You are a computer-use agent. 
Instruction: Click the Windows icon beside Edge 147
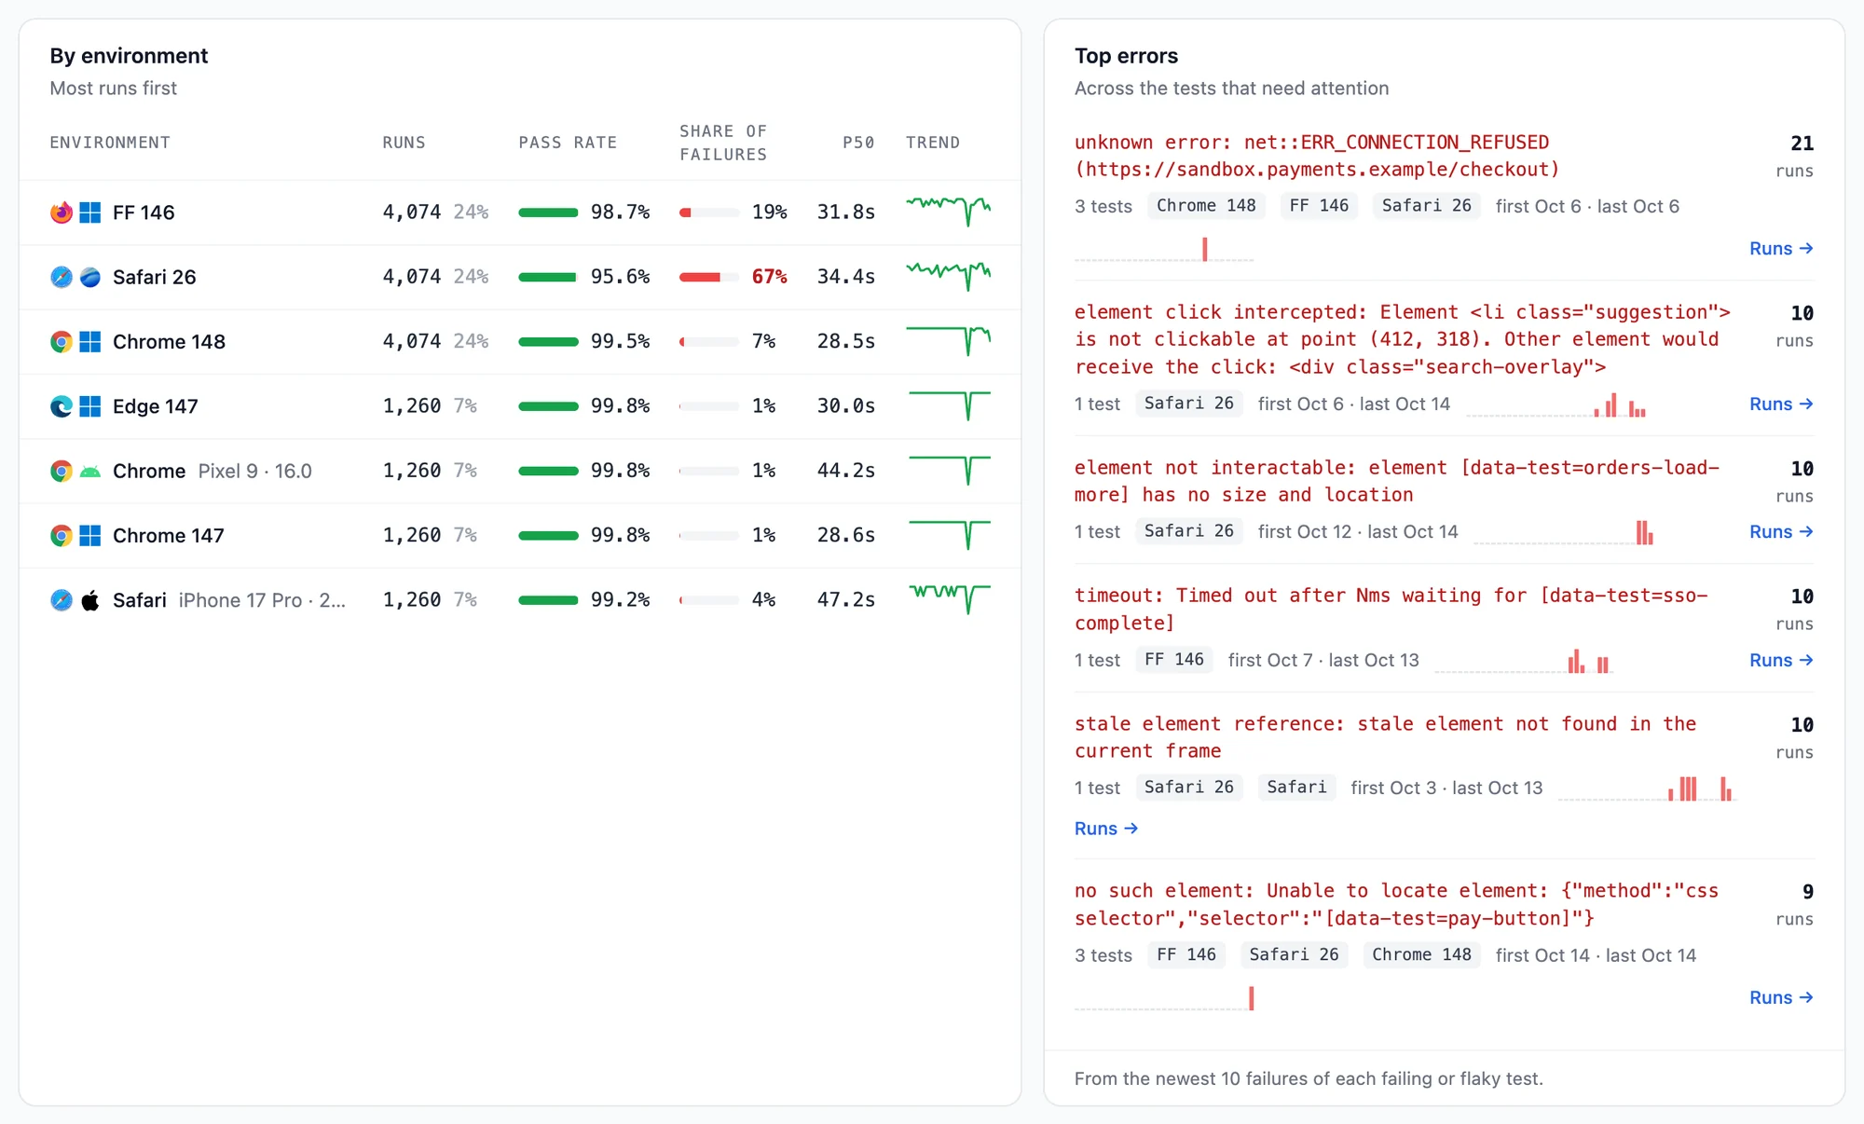tap(90, 406)
